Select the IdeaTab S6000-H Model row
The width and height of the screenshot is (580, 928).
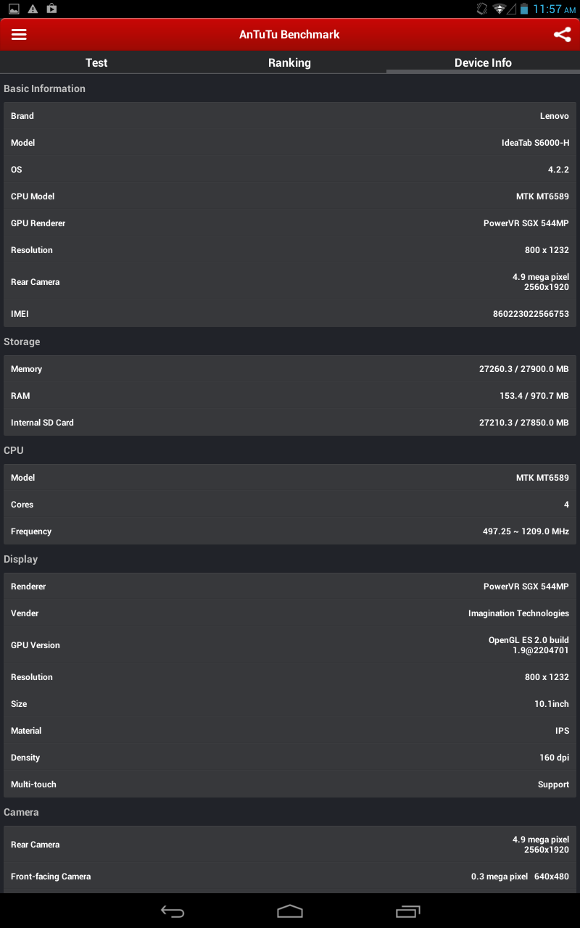(x=290, y=143)
